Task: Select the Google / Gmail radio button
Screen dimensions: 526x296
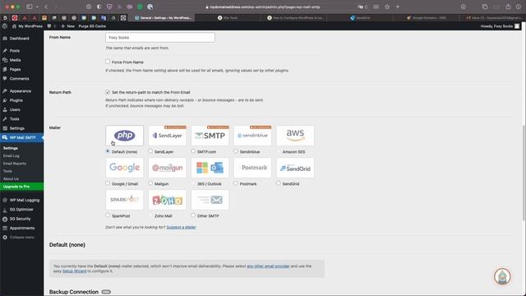Action: click(108, 183)
